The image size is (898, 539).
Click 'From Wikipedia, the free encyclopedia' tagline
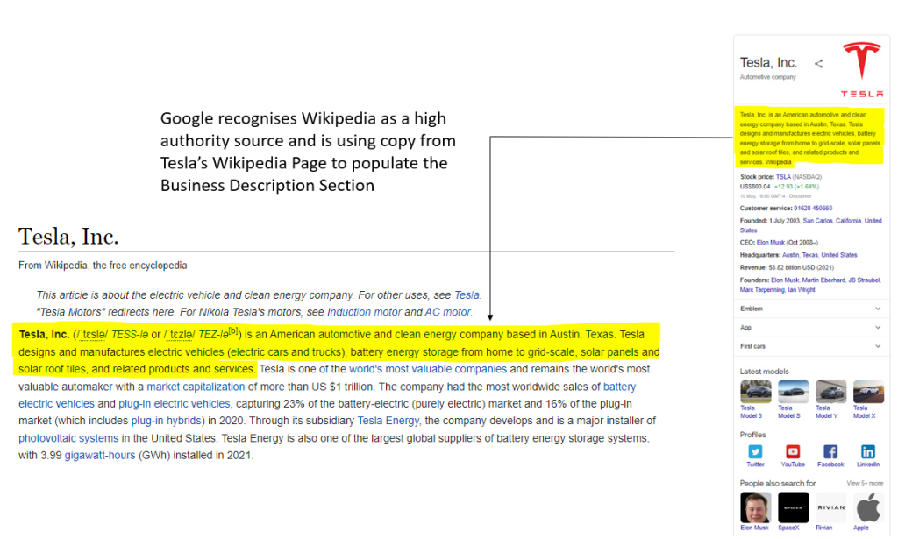tap(103, 266)
